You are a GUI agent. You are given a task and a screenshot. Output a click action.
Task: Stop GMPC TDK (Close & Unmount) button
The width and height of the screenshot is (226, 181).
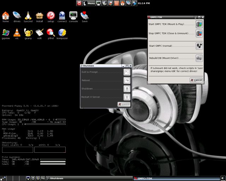[199, 33]
